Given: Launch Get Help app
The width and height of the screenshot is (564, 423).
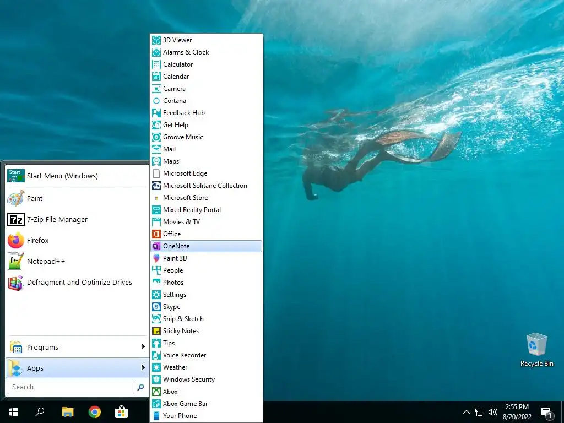Looking at the screenshot, I should point(206,125).
